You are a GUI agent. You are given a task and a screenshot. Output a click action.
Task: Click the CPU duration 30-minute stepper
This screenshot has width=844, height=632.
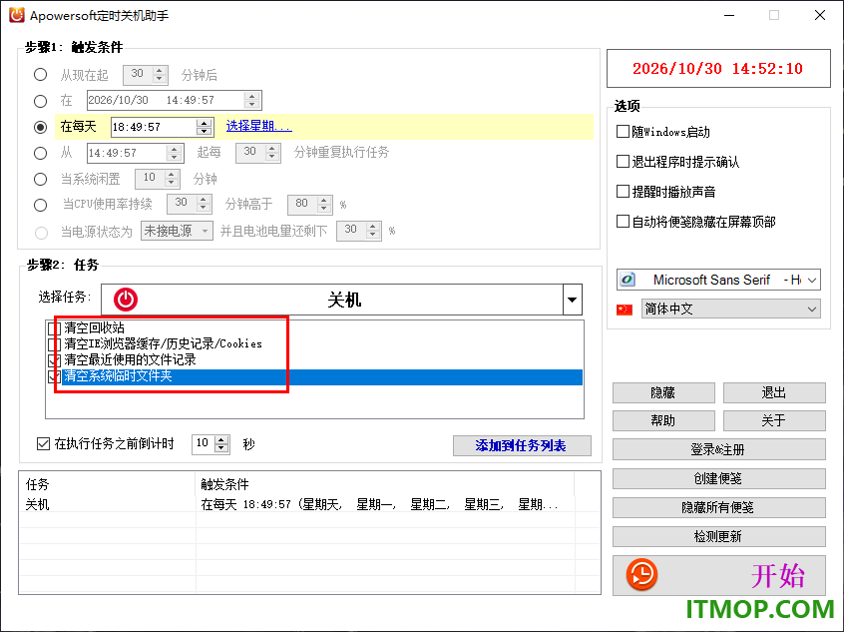203,205
